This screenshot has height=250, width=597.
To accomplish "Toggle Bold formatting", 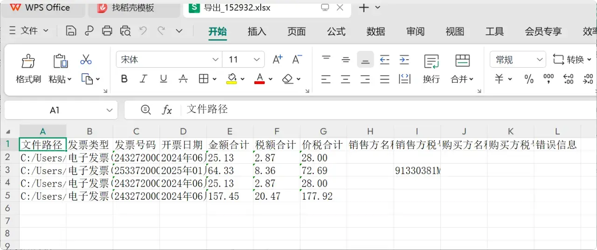I will coord(124,79).
